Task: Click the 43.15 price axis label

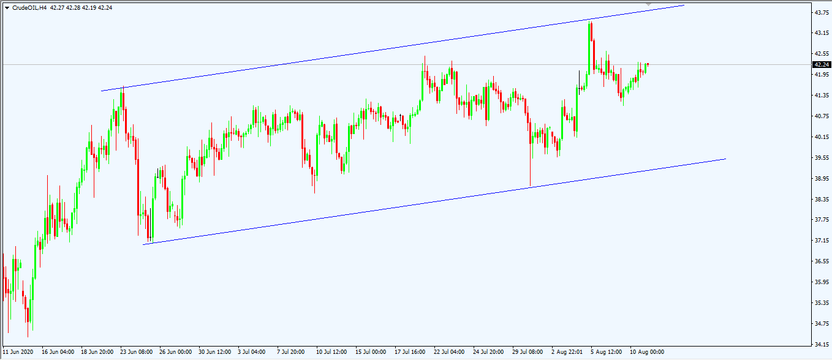Action: 822,33
